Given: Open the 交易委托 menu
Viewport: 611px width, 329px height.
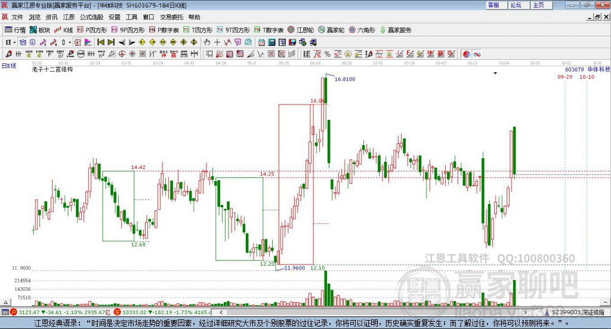Looking at the screenshot, I should coord(171,17).
